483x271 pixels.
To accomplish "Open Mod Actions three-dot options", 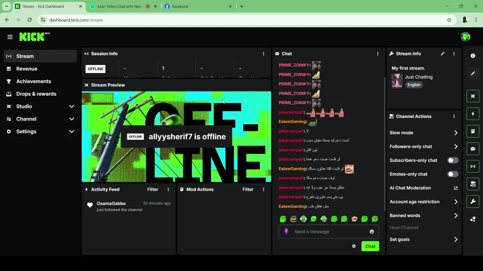I will [263, 189].
